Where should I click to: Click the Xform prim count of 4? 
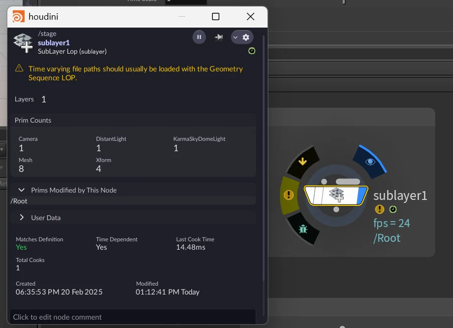click(x=98, y=169)
